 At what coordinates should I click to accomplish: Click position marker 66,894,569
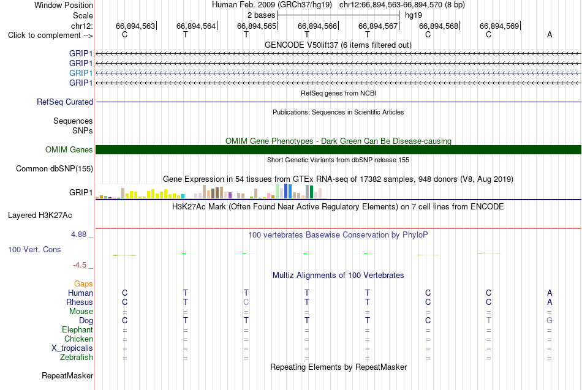pyautogui.click(x=499, y=26)
